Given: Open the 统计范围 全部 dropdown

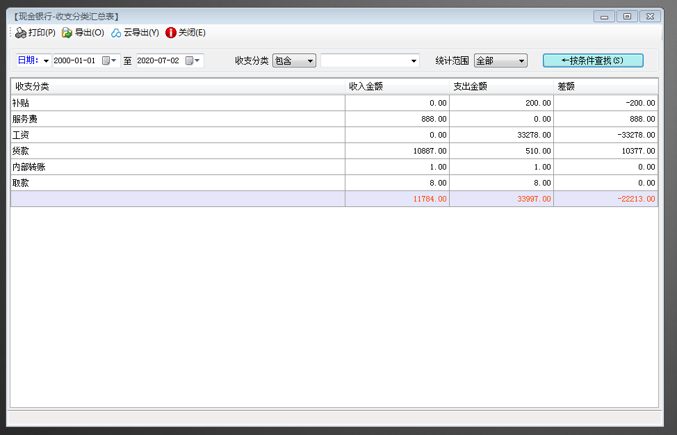Looking at the screenshot, I should pos(521,61).
